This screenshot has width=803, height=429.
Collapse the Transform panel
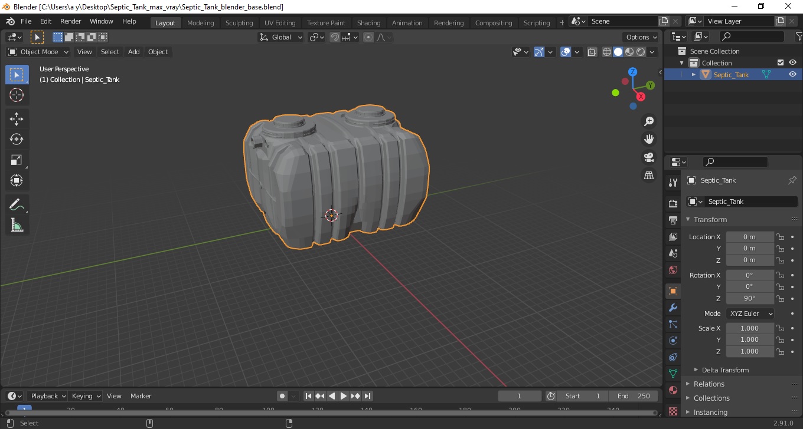coord(710,220)
